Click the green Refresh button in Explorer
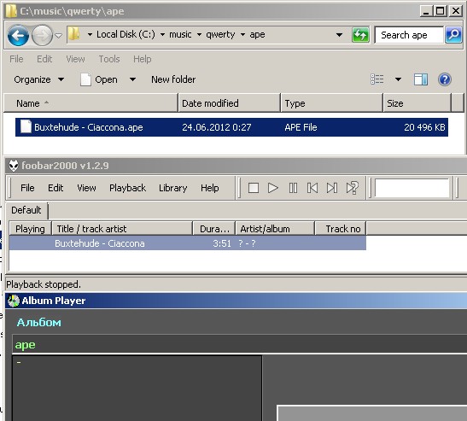Viewport: 467px width, 421px height. tap(360, 35)
